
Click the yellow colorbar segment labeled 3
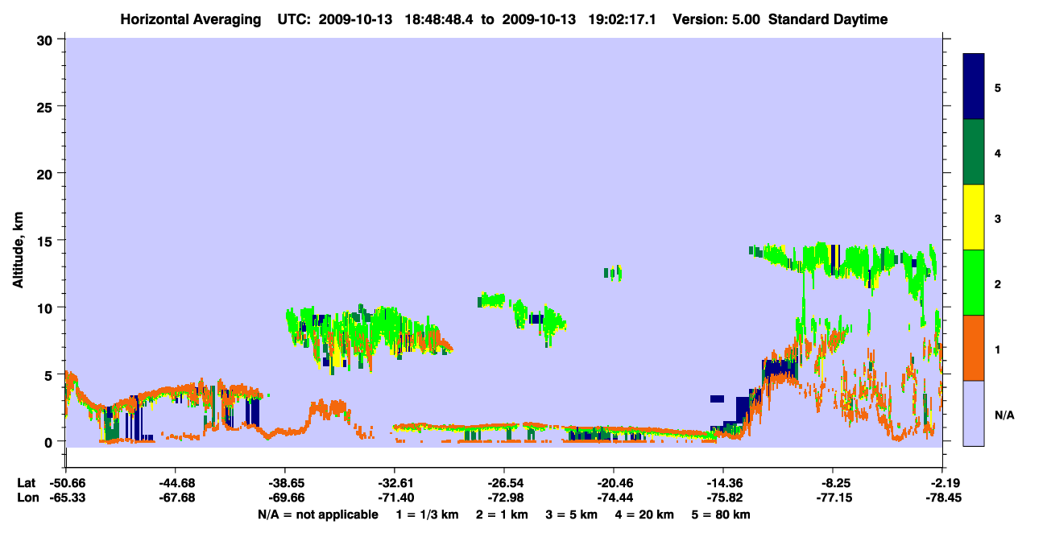pos(974,217)
